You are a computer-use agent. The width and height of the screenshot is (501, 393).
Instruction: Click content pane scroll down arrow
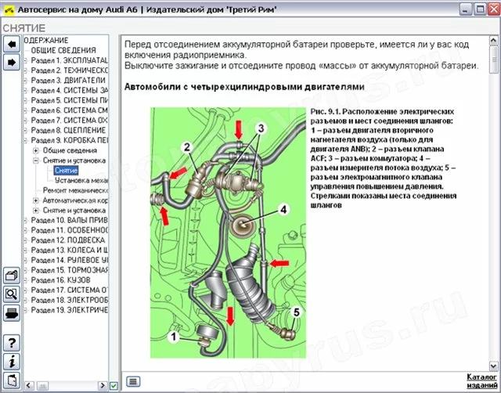click(x=494, y=366)
